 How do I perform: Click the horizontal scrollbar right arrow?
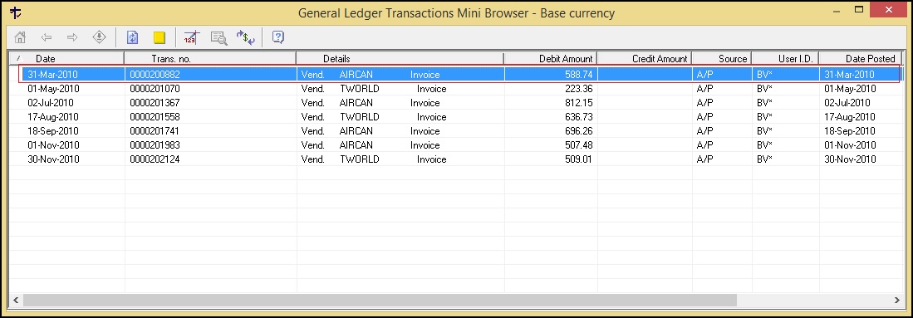point(896,300)
